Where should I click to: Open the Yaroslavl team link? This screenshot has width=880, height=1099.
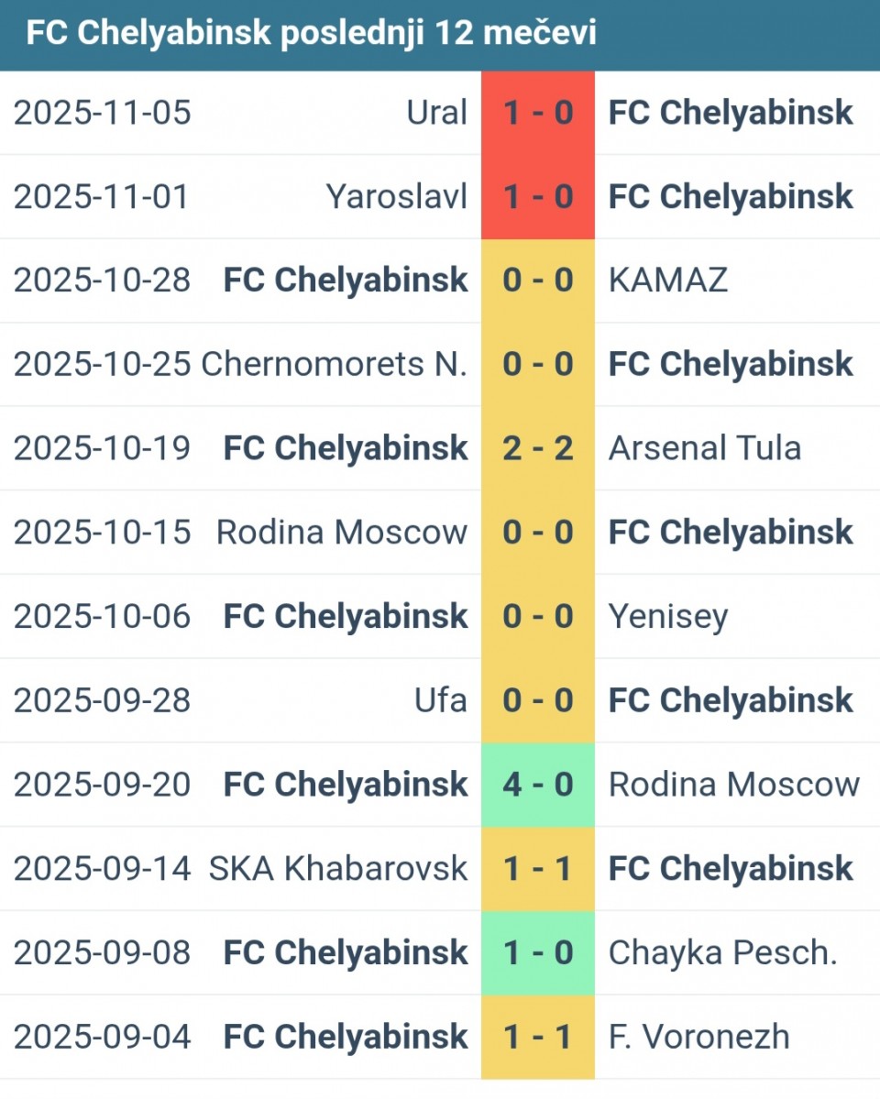[x=396, y=197]
